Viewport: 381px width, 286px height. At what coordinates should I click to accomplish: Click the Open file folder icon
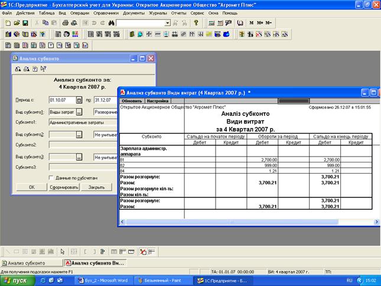(x=17, y=23)
